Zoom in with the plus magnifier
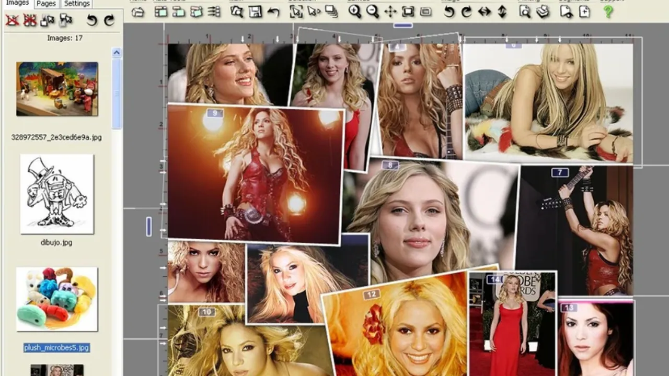Viewport: 669px width, 376px height. (355, 11)
